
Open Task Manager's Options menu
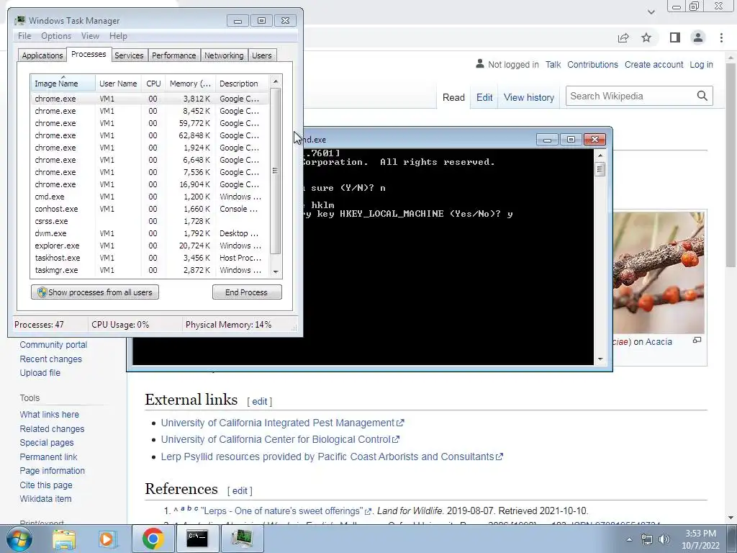(56, 36)
